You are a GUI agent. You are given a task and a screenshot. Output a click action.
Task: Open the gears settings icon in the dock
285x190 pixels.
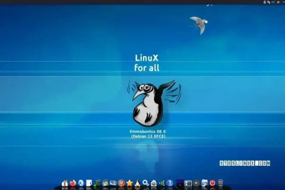[x=145, y=183]
